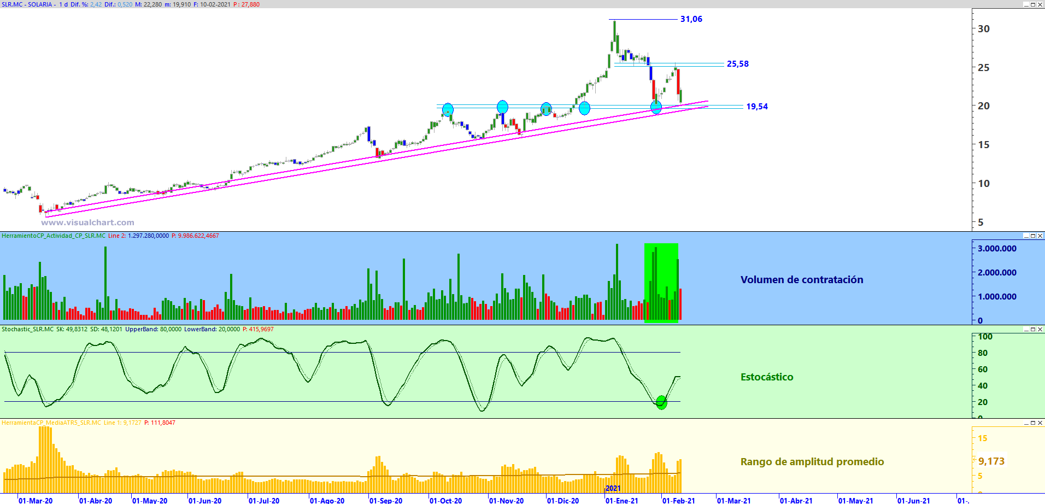The height and width of the screenshot is (504, 1045).
Task: Click the 'SD: 48,1201' stochastic value
Action: tap(107, 330)
